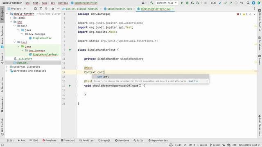
Task: Rollback changes with the undo arrow
Action: [242, 3]
